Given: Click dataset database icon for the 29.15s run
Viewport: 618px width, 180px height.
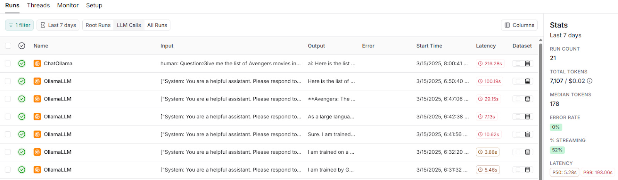Looking at the screenshot, I should (x=528, y=99).
